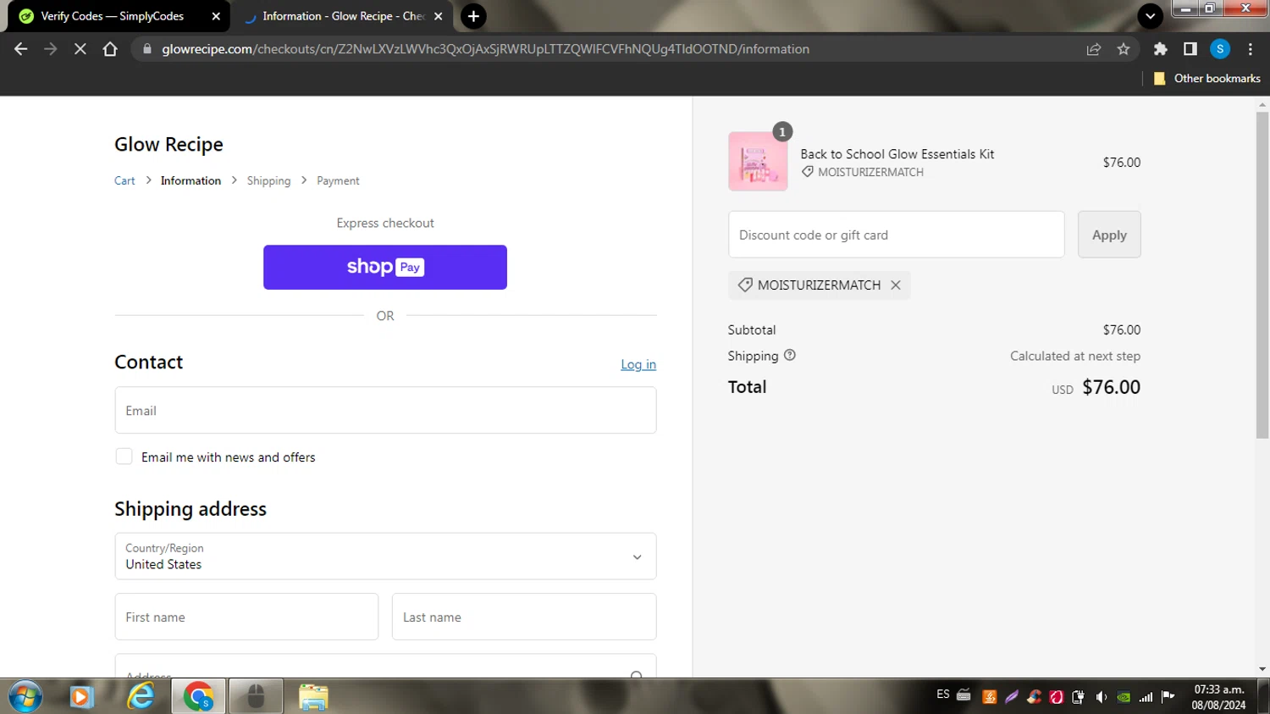The height and width of the screenshot is (714, 1270).
Task: Open CCleaner from the system tray
Action: [1034, 697]
